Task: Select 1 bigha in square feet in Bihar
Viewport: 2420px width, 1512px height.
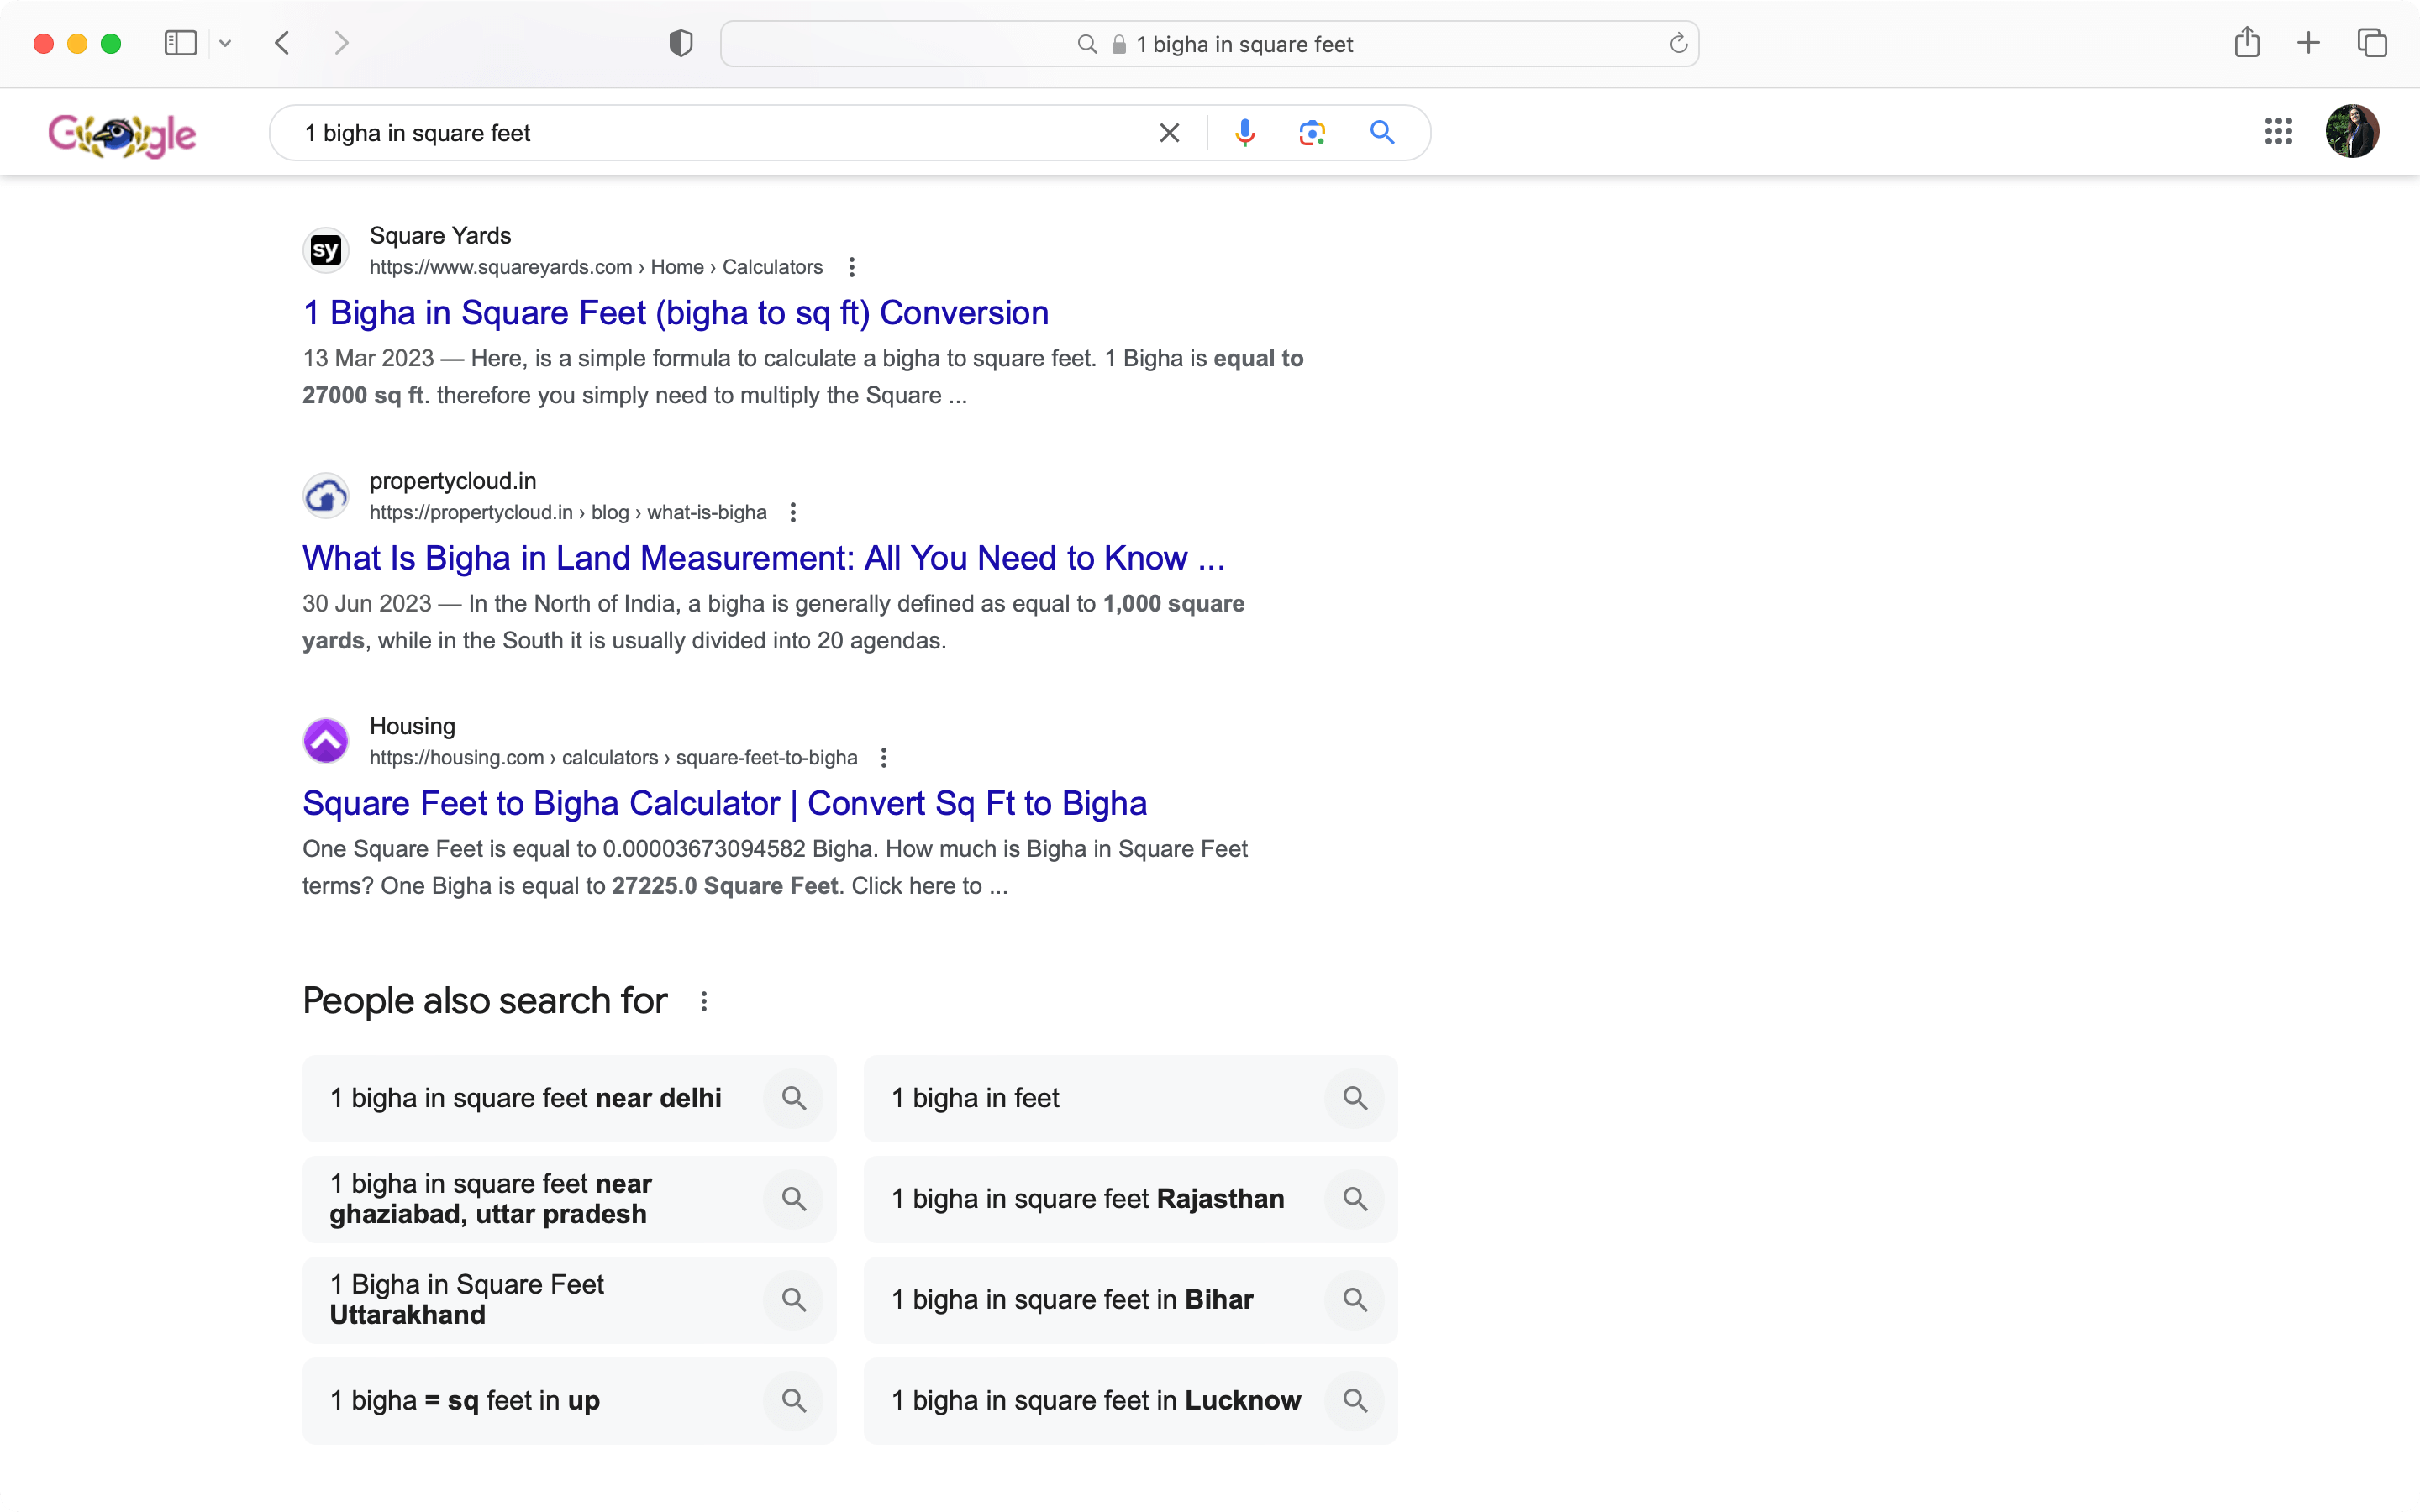Action: tap(1130, 1300)
